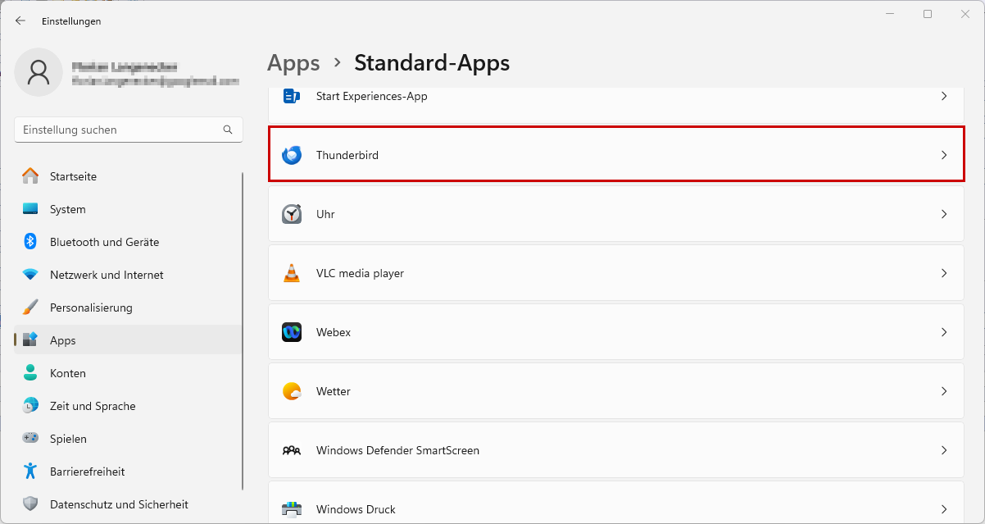The height and width of the screenshot is (524, 985).
Task: Click the Start Experiences-App label
Action: tap(372, 96)
